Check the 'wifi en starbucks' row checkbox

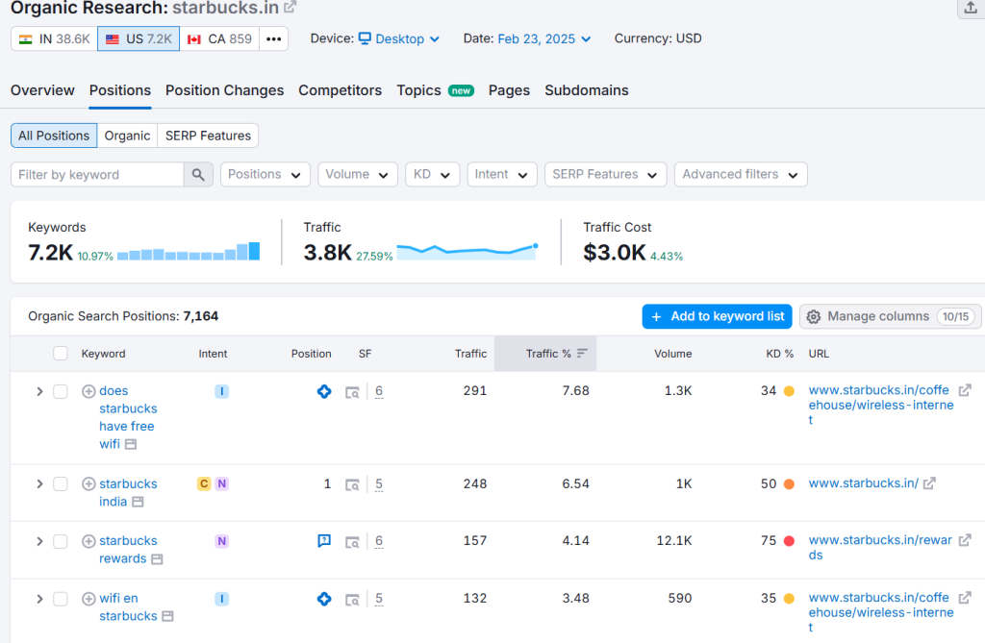[x=61, y=599]
